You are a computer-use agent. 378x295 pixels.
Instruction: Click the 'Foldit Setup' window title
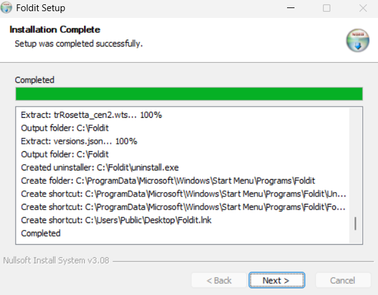click(x=40, y=8)
